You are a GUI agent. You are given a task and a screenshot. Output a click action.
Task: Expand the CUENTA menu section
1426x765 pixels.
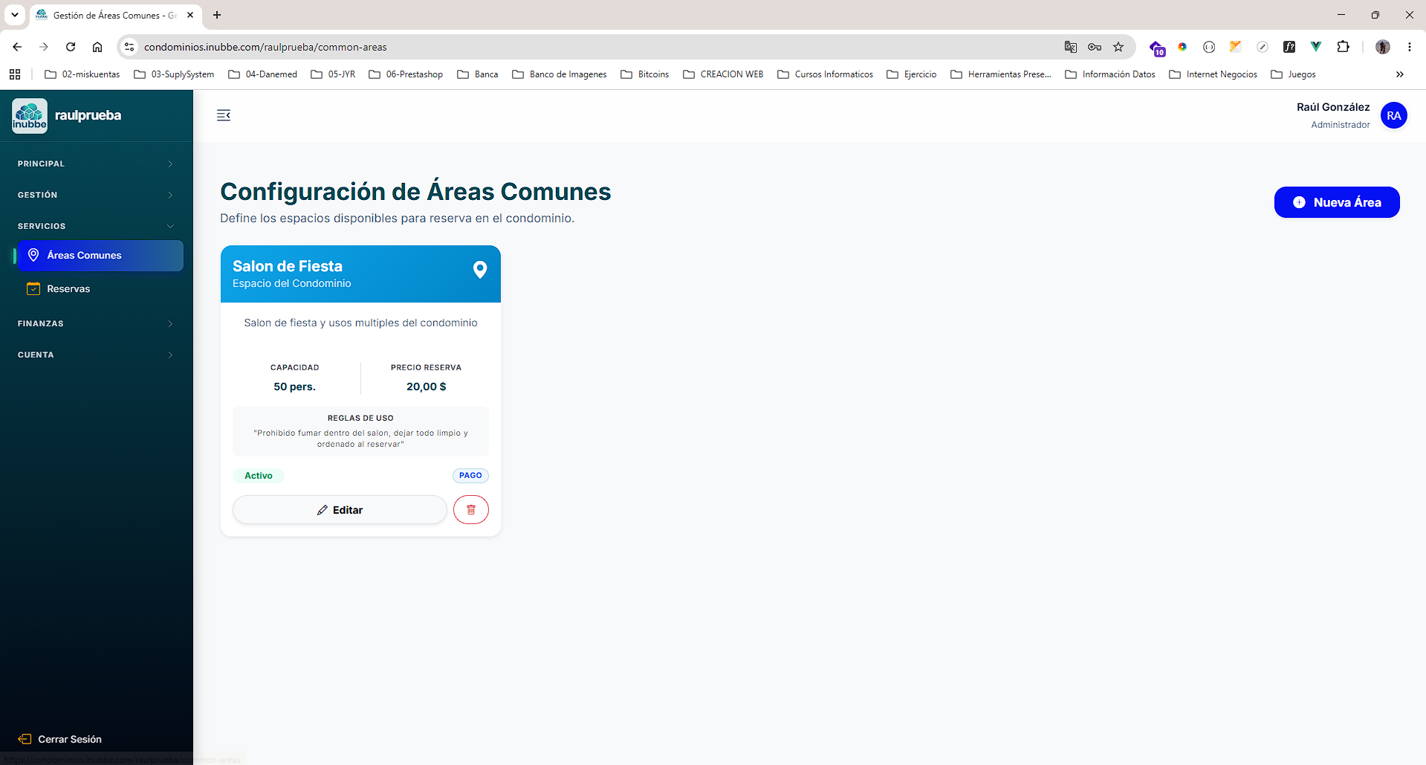pyautogui.click(x=97, y=355)
